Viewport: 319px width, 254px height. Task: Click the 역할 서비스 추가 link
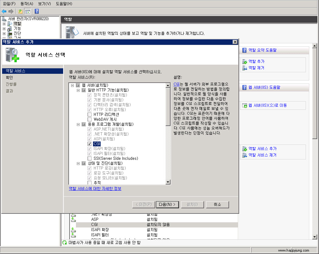pyautogui.click(x=263, y=149)
